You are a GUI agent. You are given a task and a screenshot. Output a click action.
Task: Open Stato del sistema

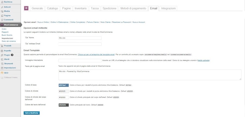[9, 41]
